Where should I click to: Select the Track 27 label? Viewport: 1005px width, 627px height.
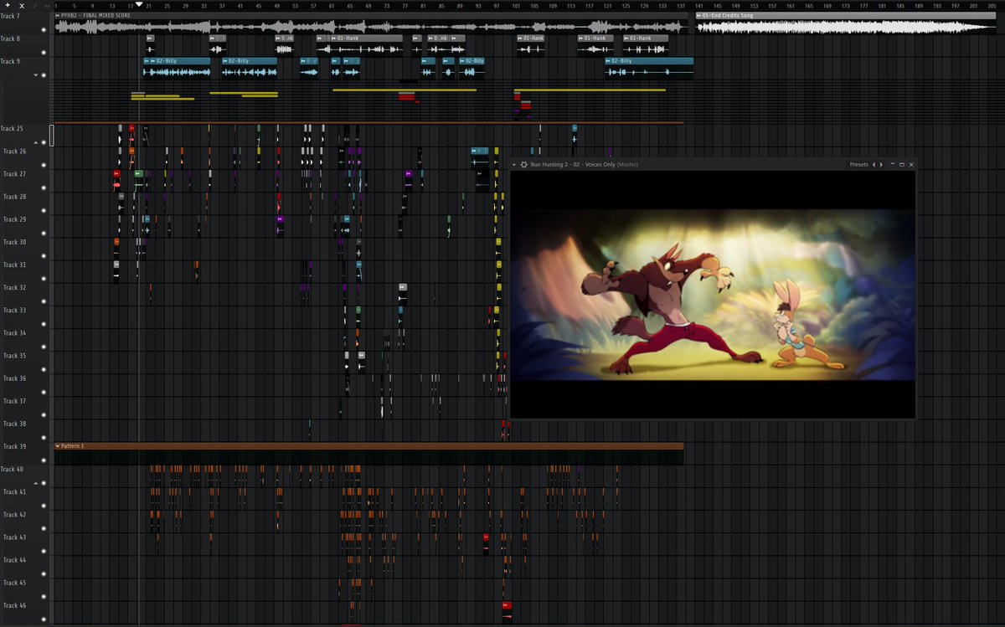[x=14, y=174]
